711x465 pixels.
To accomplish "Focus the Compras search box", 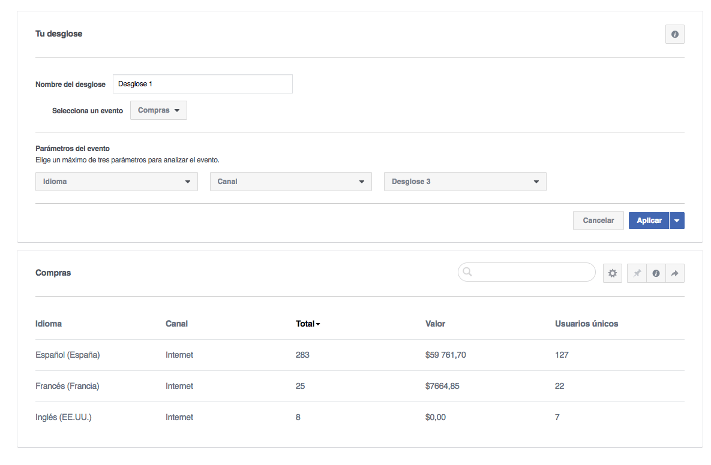I will point(526,272).
